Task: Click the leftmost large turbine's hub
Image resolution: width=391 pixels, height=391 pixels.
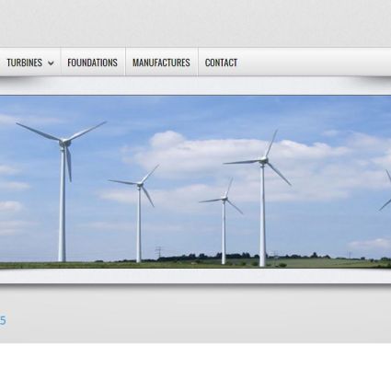Action: point(63,142)
